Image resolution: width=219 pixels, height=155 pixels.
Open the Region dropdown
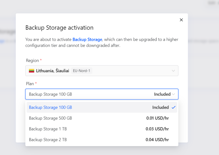click(101, 71)
